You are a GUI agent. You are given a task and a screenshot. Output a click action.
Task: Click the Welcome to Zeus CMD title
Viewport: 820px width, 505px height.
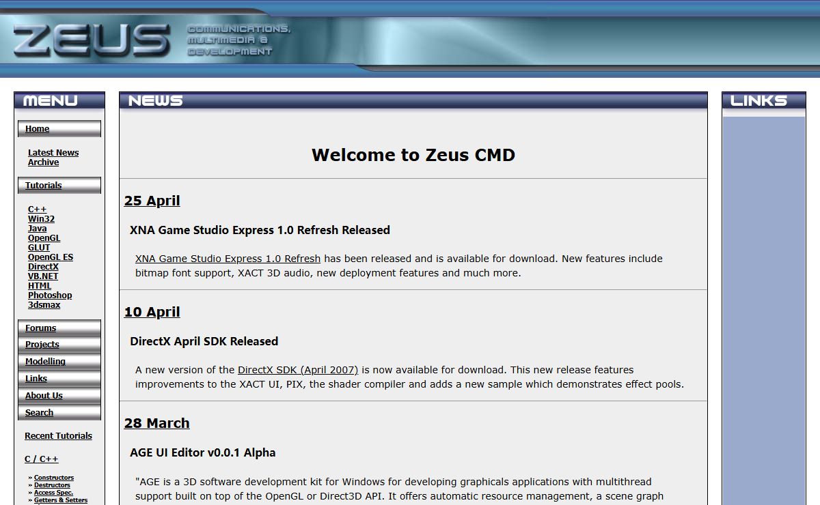click(413, 155)
